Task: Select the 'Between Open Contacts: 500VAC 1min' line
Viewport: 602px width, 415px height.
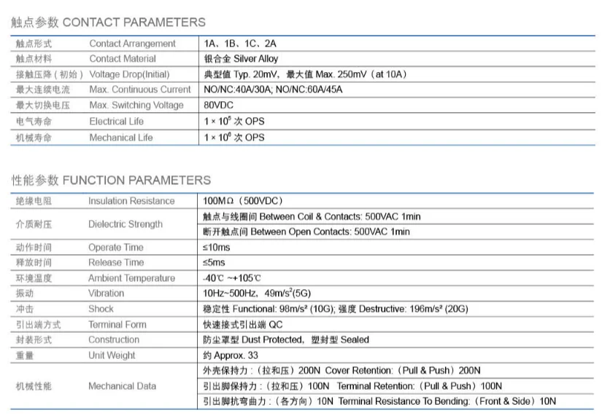Action: coord(330,232)
